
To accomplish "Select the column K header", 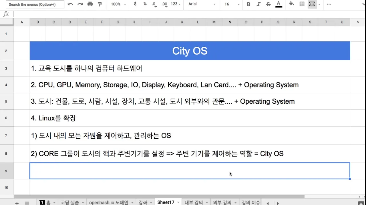I will (182, 22).
